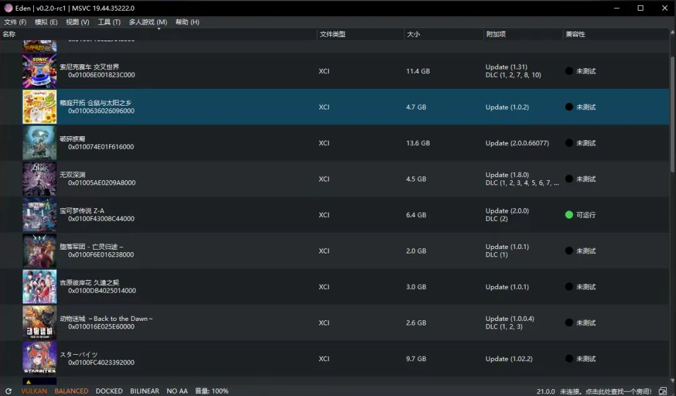Select the 无双深渊 game title text
Image resolution: width=676 pixels, height=396 pixels.
coord(73,175)
